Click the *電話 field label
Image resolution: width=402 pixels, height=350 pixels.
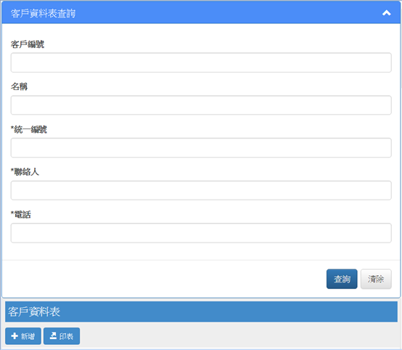tap(21, 214)
